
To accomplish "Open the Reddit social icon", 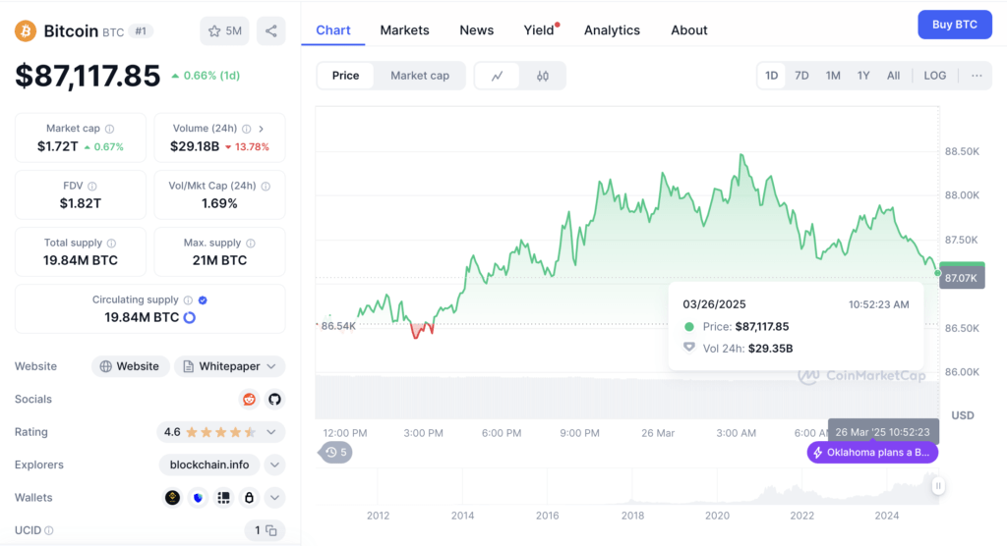I will coord(249,399).
